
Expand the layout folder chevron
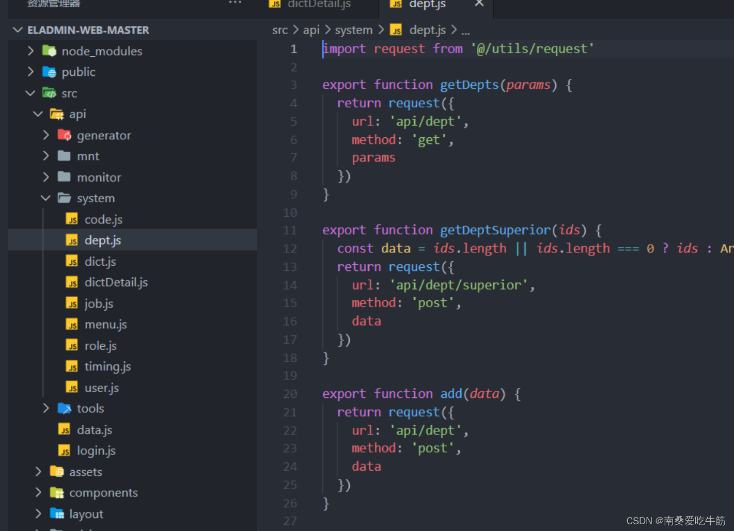38,513
